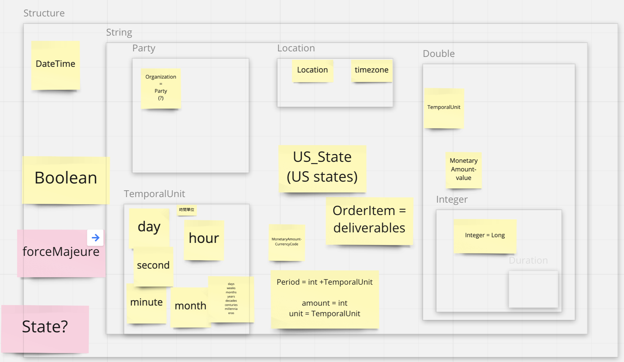
Task: Select the Duration frame title
Action: tap(528, 261)
